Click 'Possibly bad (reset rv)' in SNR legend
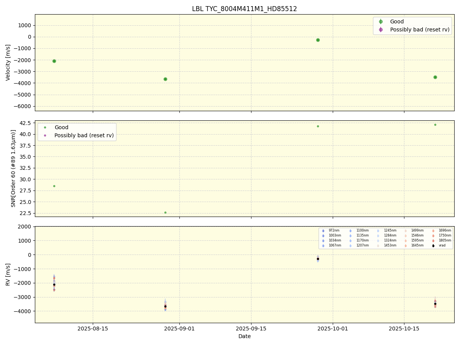The height and width of the screenshot is (345, 460). (x=84, y=135)
